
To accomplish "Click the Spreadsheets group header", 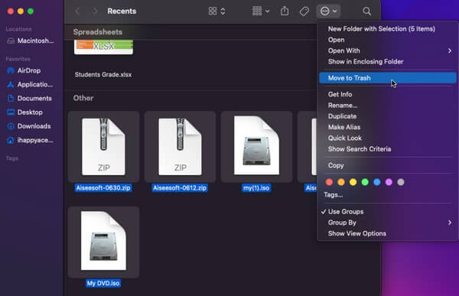I will (x=98, y=32).
